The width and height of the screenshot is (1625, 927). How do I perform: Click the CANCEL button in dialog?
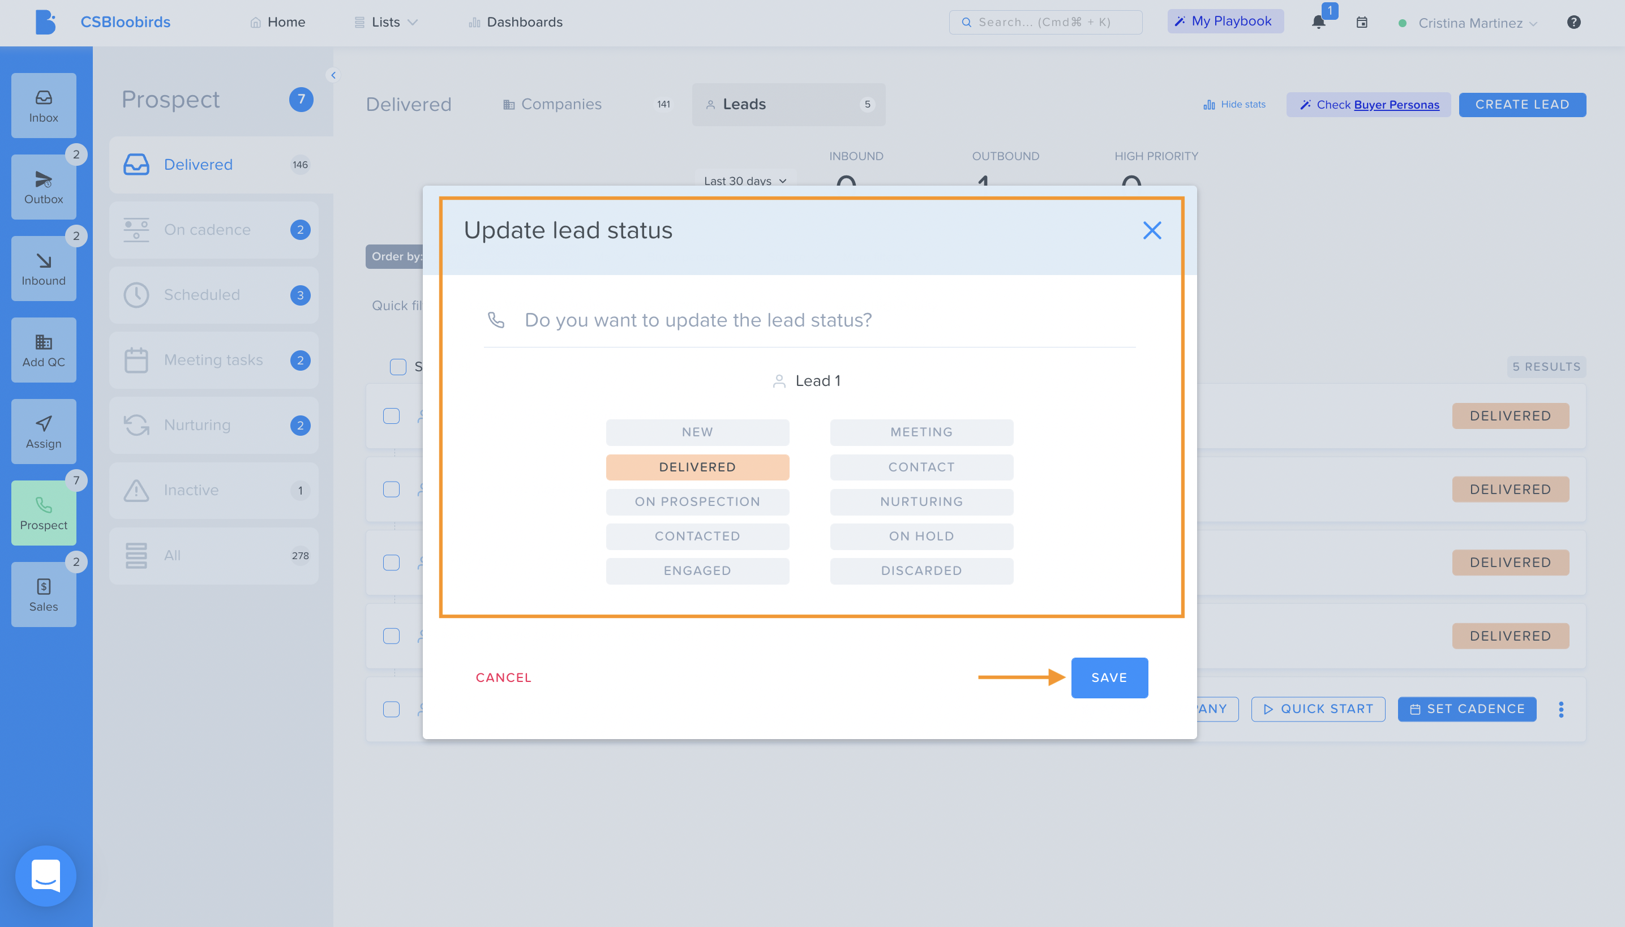[x=503, y=678]
